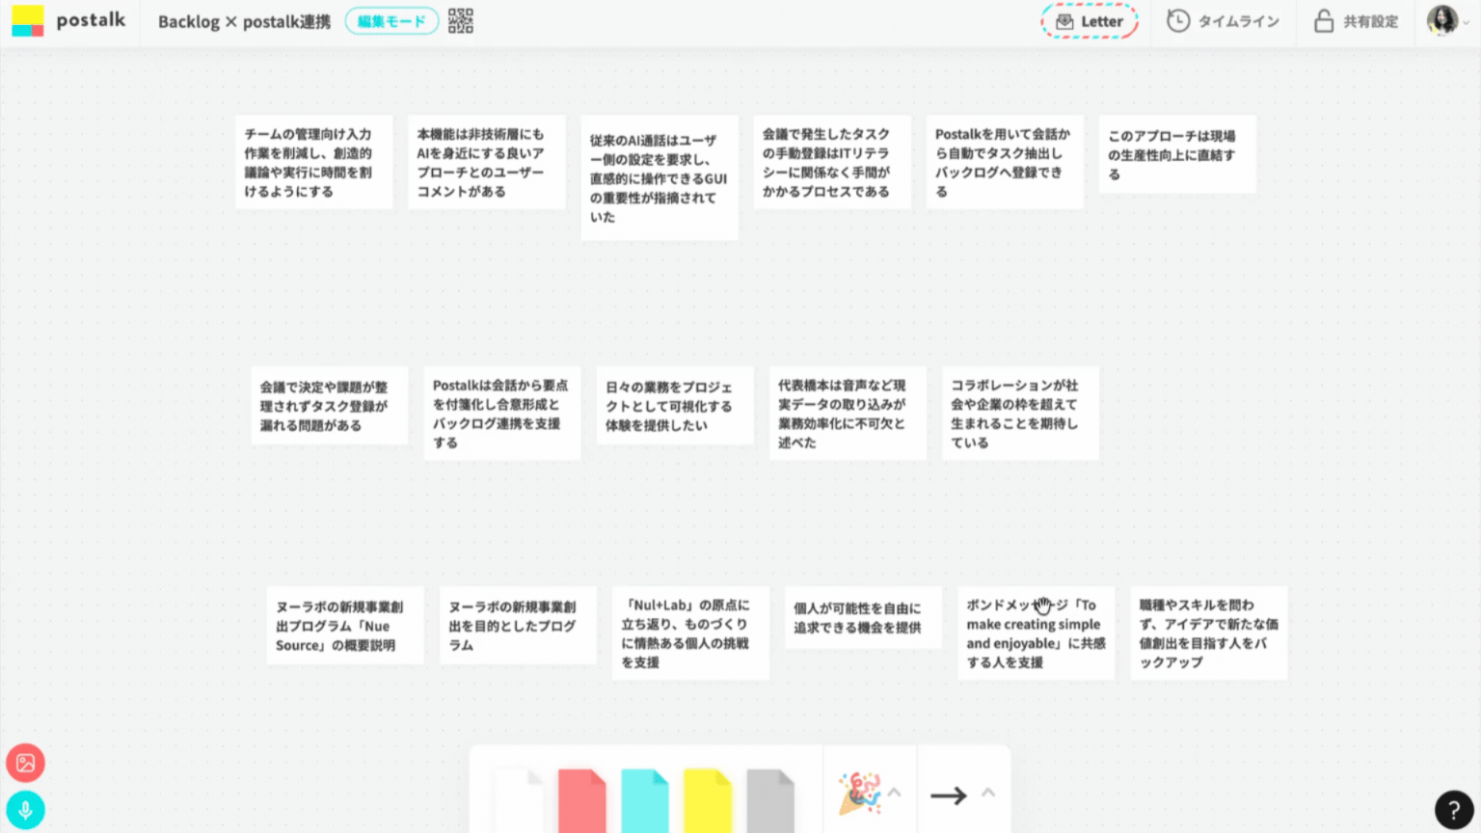The image size is (1481, 833).
Task: Open the dropdown arrow beside avatar
Action: [x=1467, y=23]
